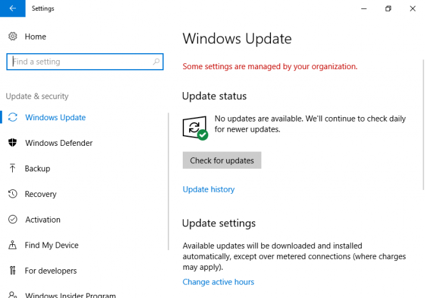Image resolution: width=425 pixels, height=298 pixels.
Task: Click the 'Update settings' heading
Action: click(219, 223)
